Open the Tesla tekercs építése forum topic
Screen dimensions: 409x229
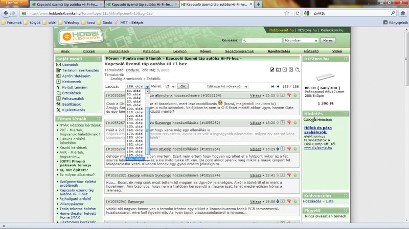coord(78,209)
